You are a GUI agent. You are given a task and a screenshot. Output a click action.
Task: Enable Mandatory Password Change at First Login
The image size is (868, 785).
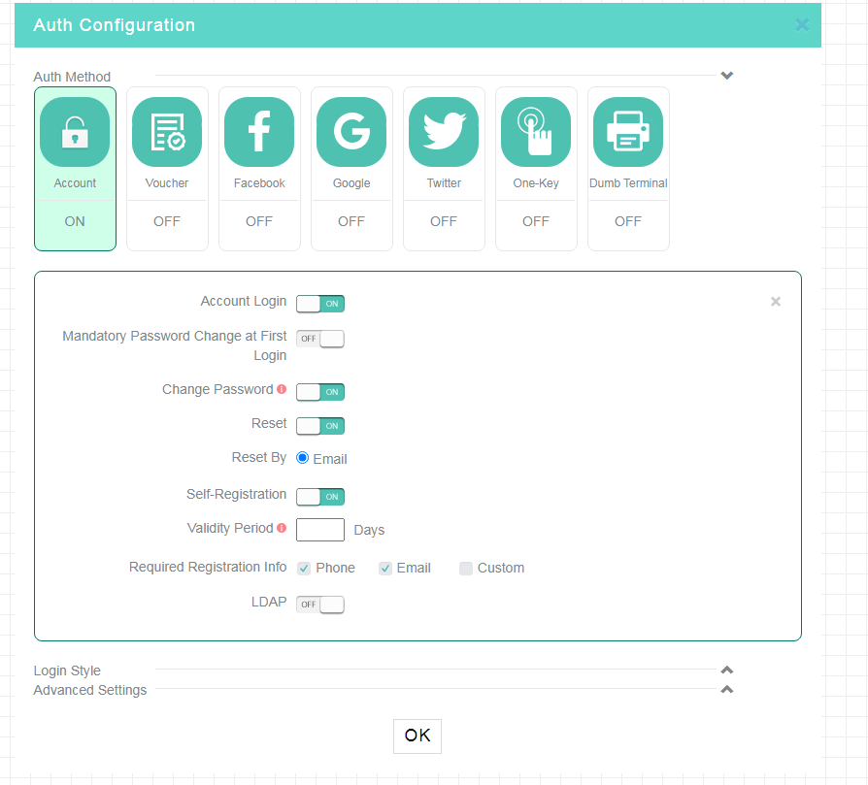point(320,339)
